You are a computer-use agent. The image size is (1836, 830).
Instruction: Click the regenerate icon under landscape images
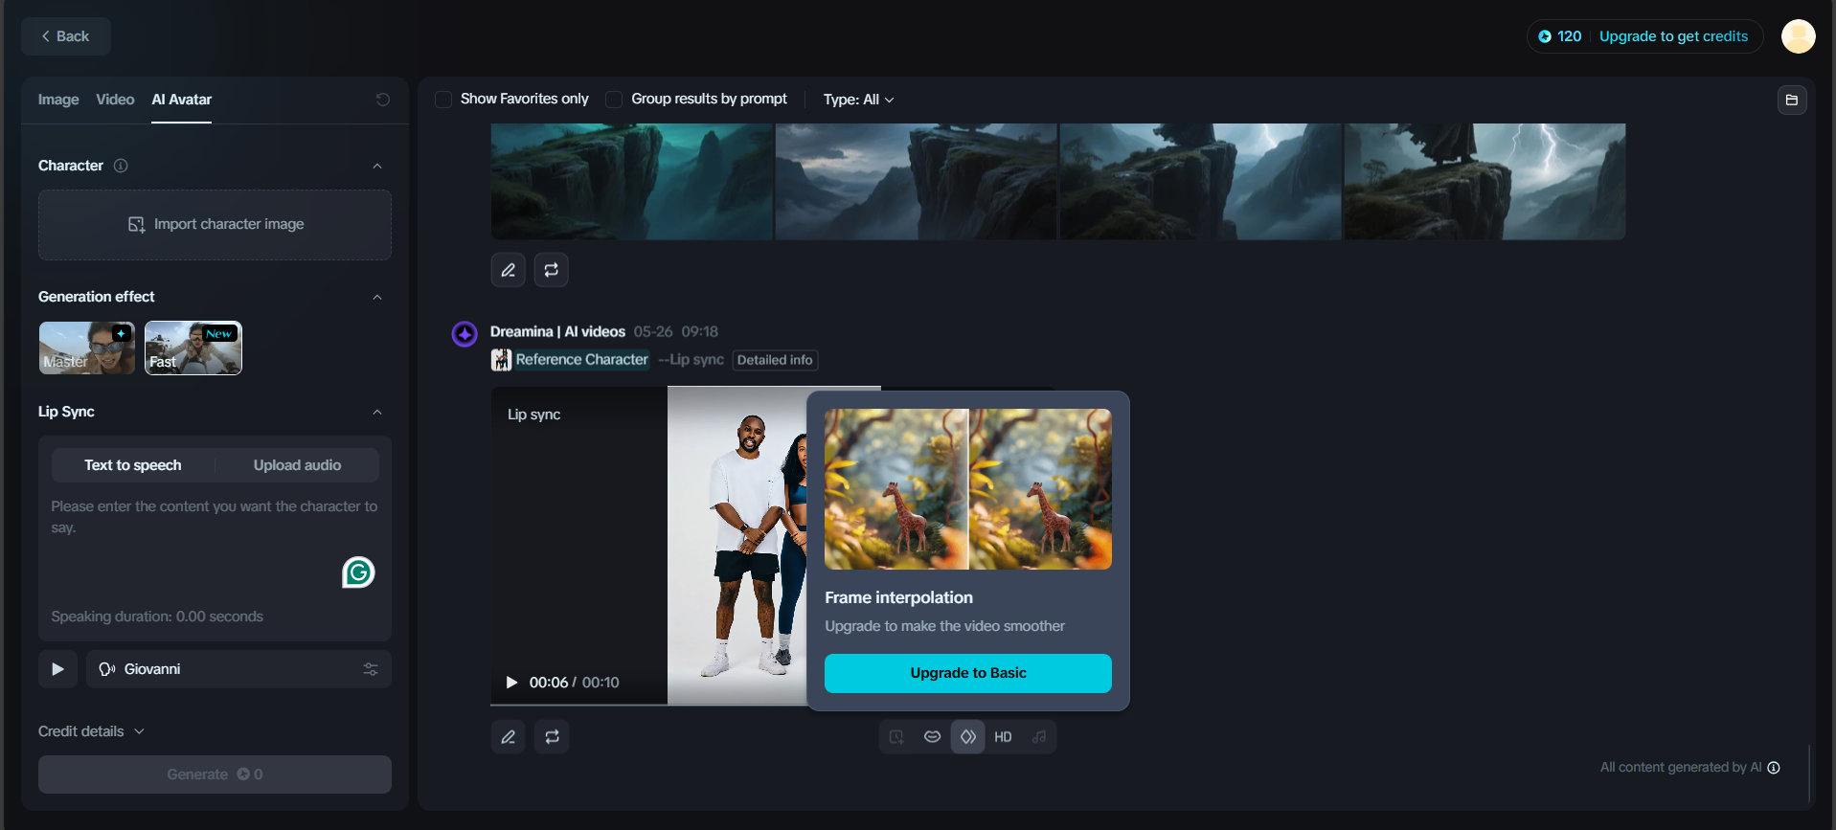point(552,270)
